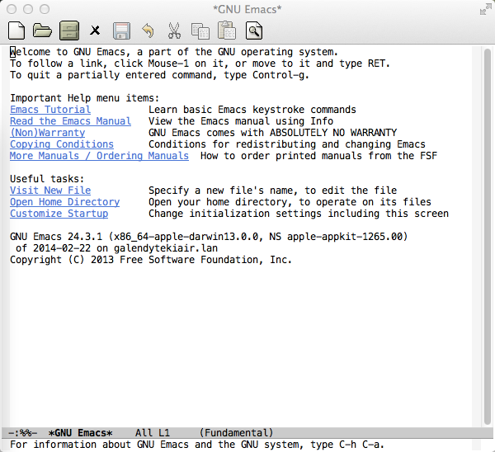Paste from clipboard using the Paste icon
This screenshot has width=495, height=452.
227,31
